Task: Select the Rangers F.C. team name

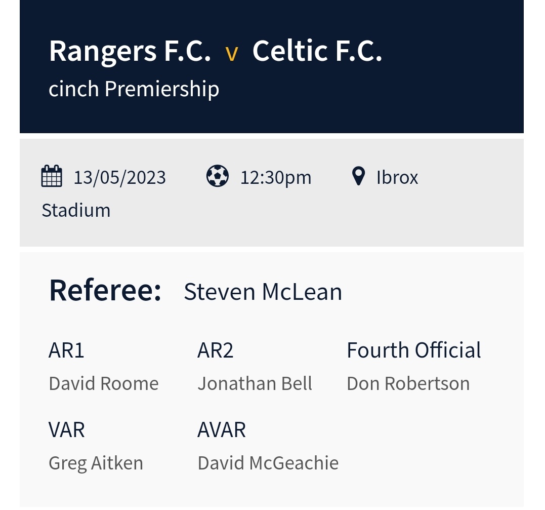Action: click(x=130, y=51)
